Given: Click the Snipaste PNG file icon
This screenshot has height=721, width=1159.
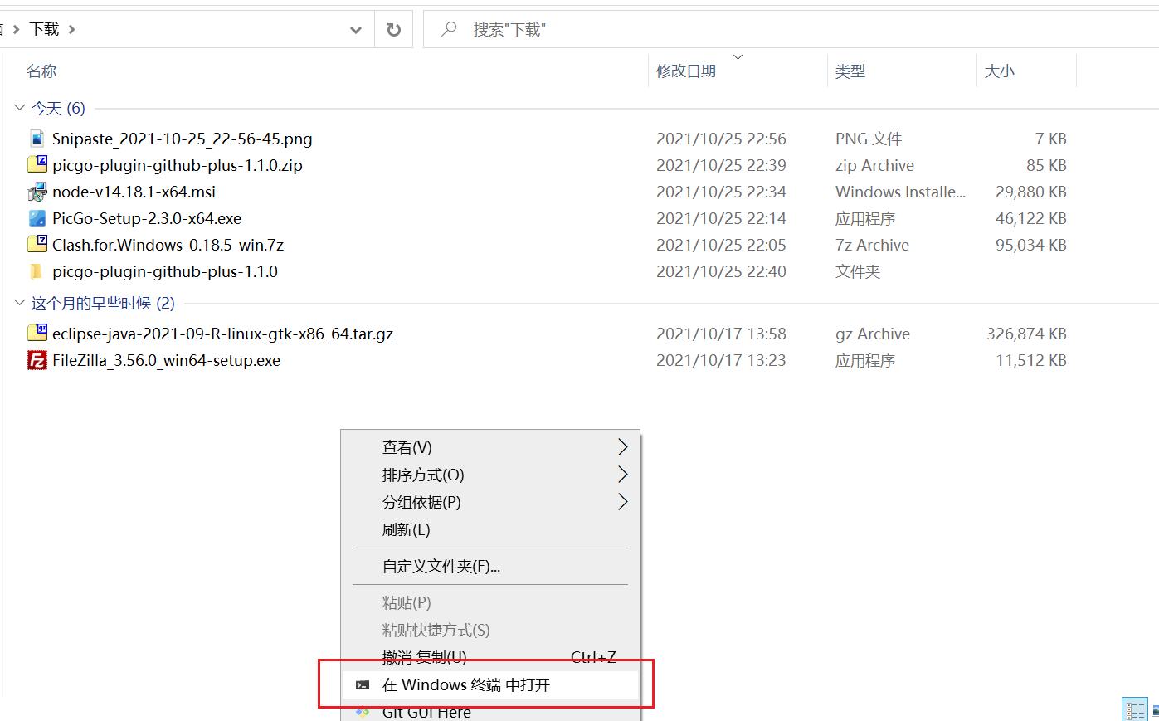Looking at the screenshot, I should 36,138.
